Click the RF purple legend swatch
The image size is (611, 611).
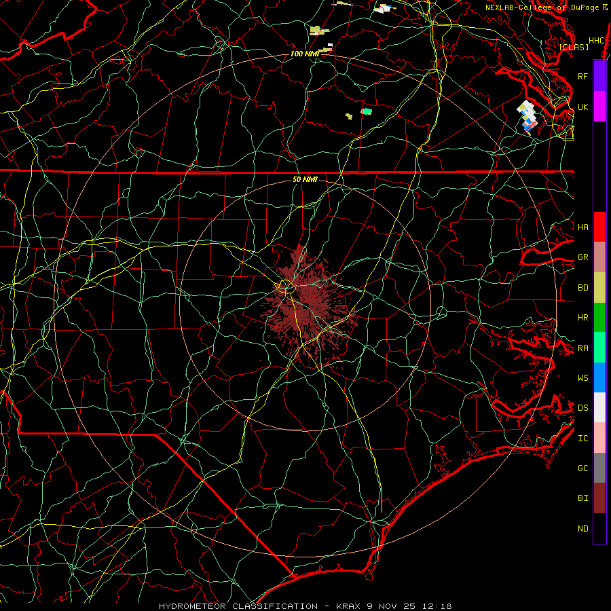click(x=599, y=76)
